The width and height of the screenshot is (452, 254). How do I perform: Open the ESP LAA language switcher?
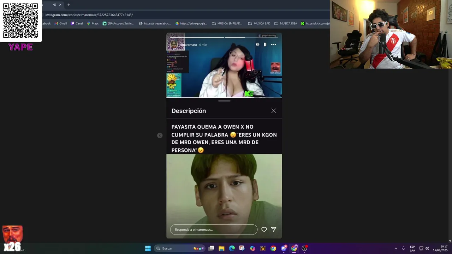(412, 248)
